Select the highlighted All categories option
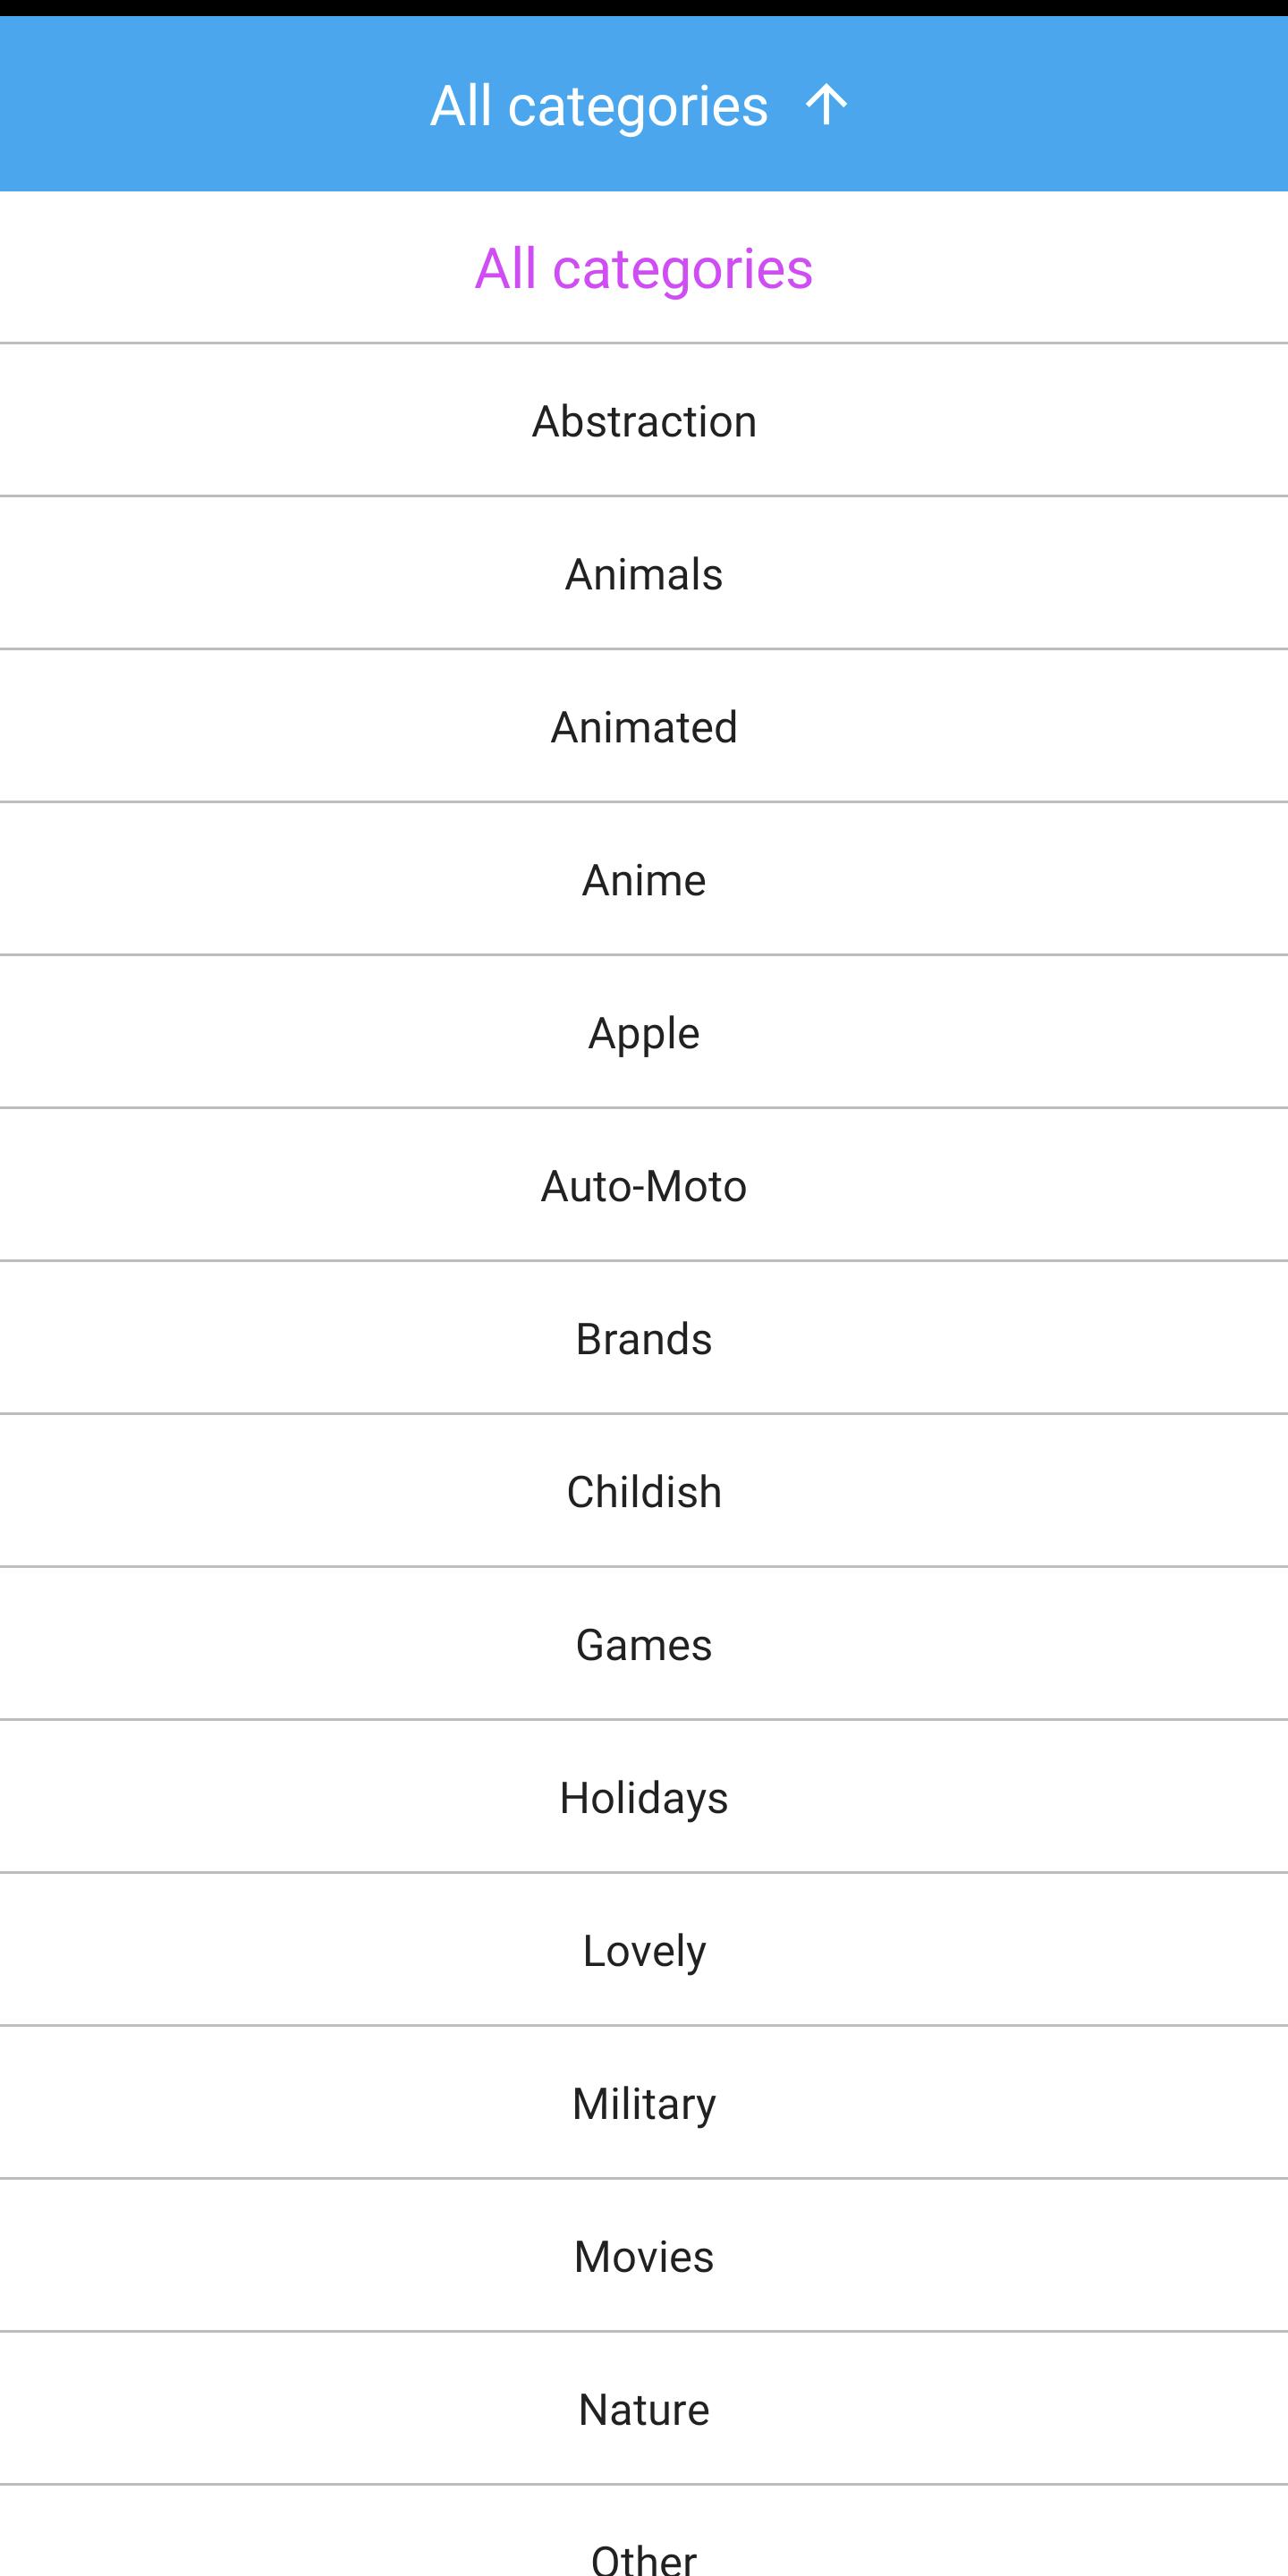Viewport: 1288px width, 2576px height. pyautogui.click(x=643, y=268)
